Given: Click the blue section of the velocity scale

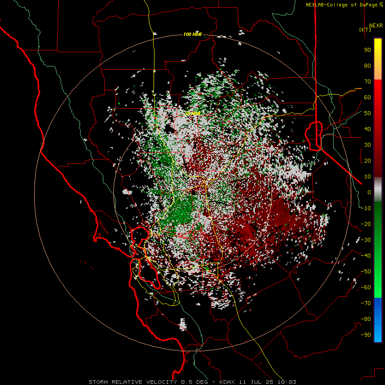Looking at the screenshot, I should (x=378, y=320).
